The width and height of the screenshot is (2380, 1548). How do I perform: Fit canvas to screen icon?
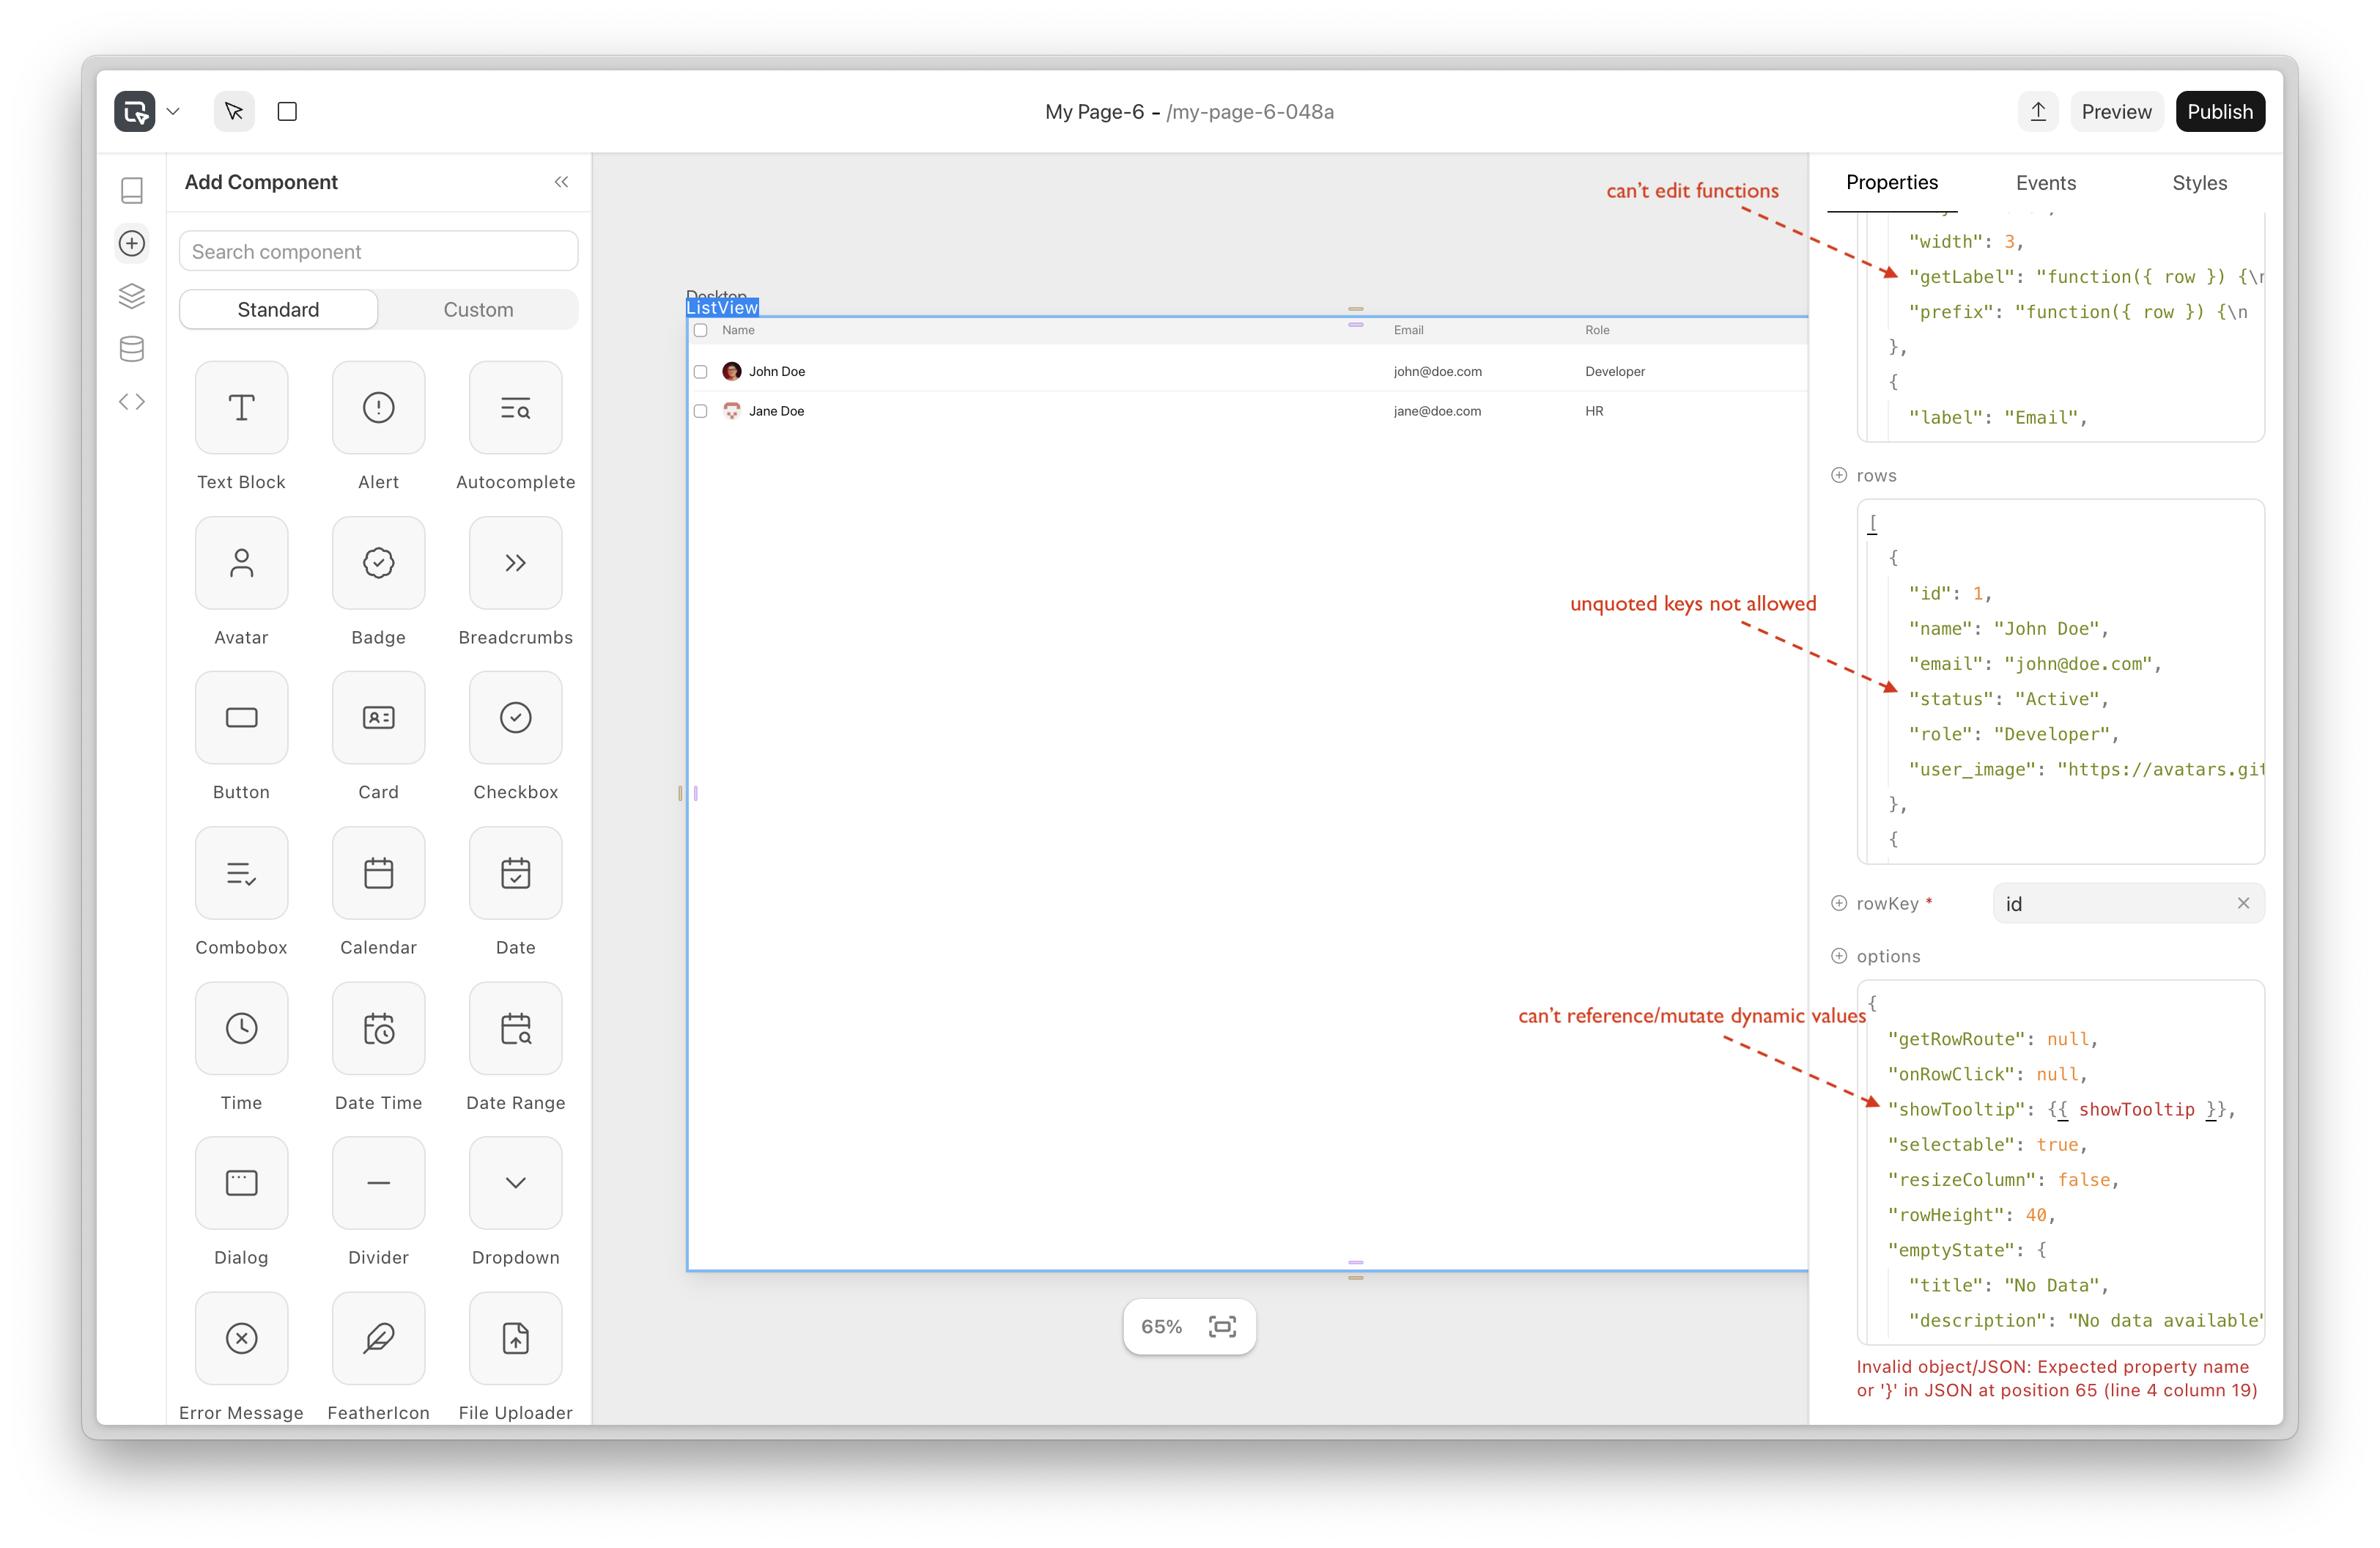coord(1222,1326)
